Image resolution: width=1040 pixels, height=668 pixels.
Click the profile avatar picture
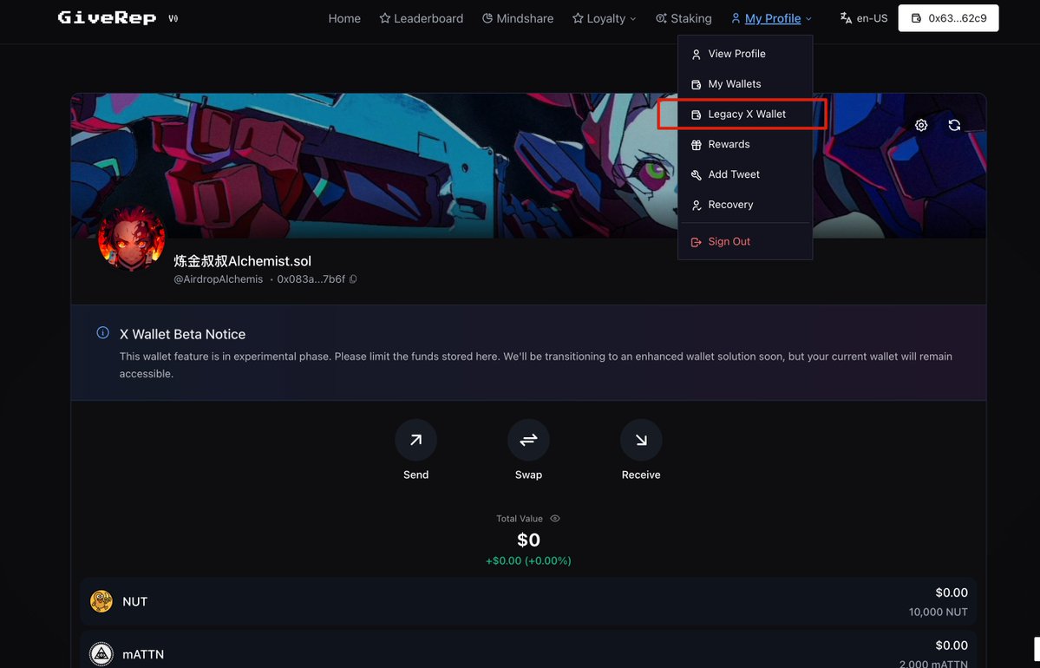[x=131, y=239]
